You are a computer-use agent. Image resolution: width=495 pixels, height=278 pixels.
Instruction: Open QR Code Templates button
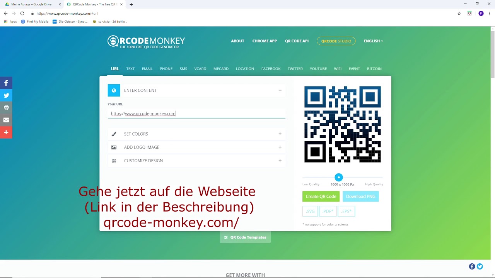[x=245, y=237]
